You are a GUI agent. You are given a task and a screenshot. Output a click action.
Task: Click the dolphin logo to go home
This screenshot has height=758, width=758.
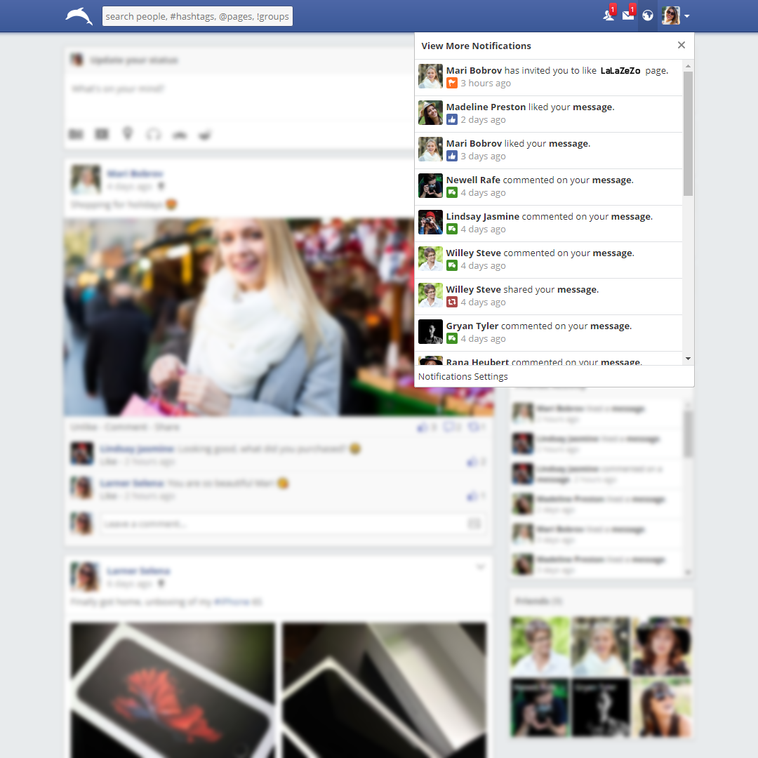click(78, 15)
